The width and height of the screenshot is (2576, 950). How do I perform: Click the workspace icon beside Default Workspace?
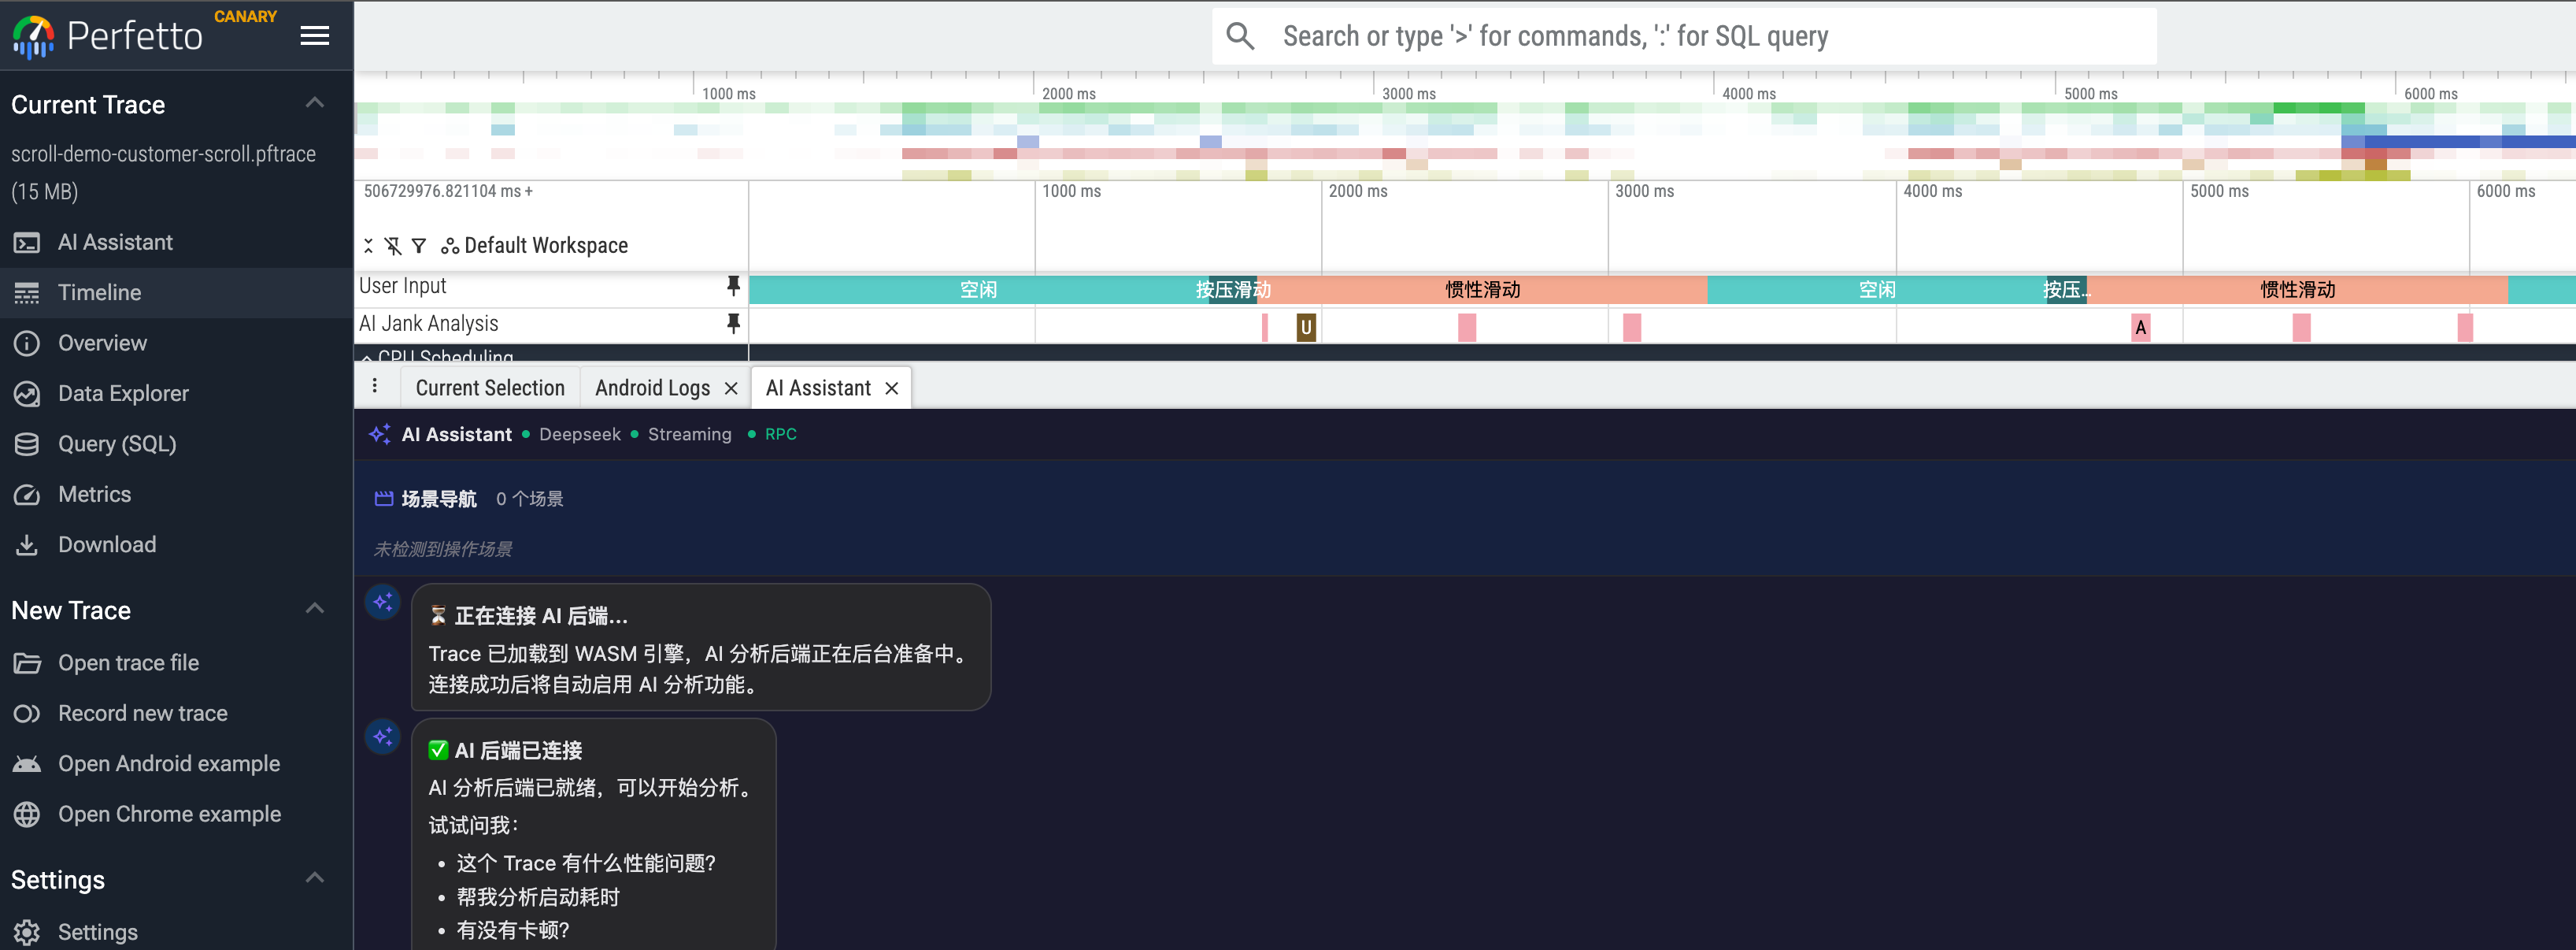point(449,245)
